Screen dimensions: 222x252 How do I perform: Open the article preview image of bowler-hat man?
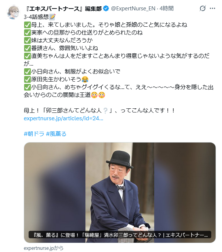[120, 192]
